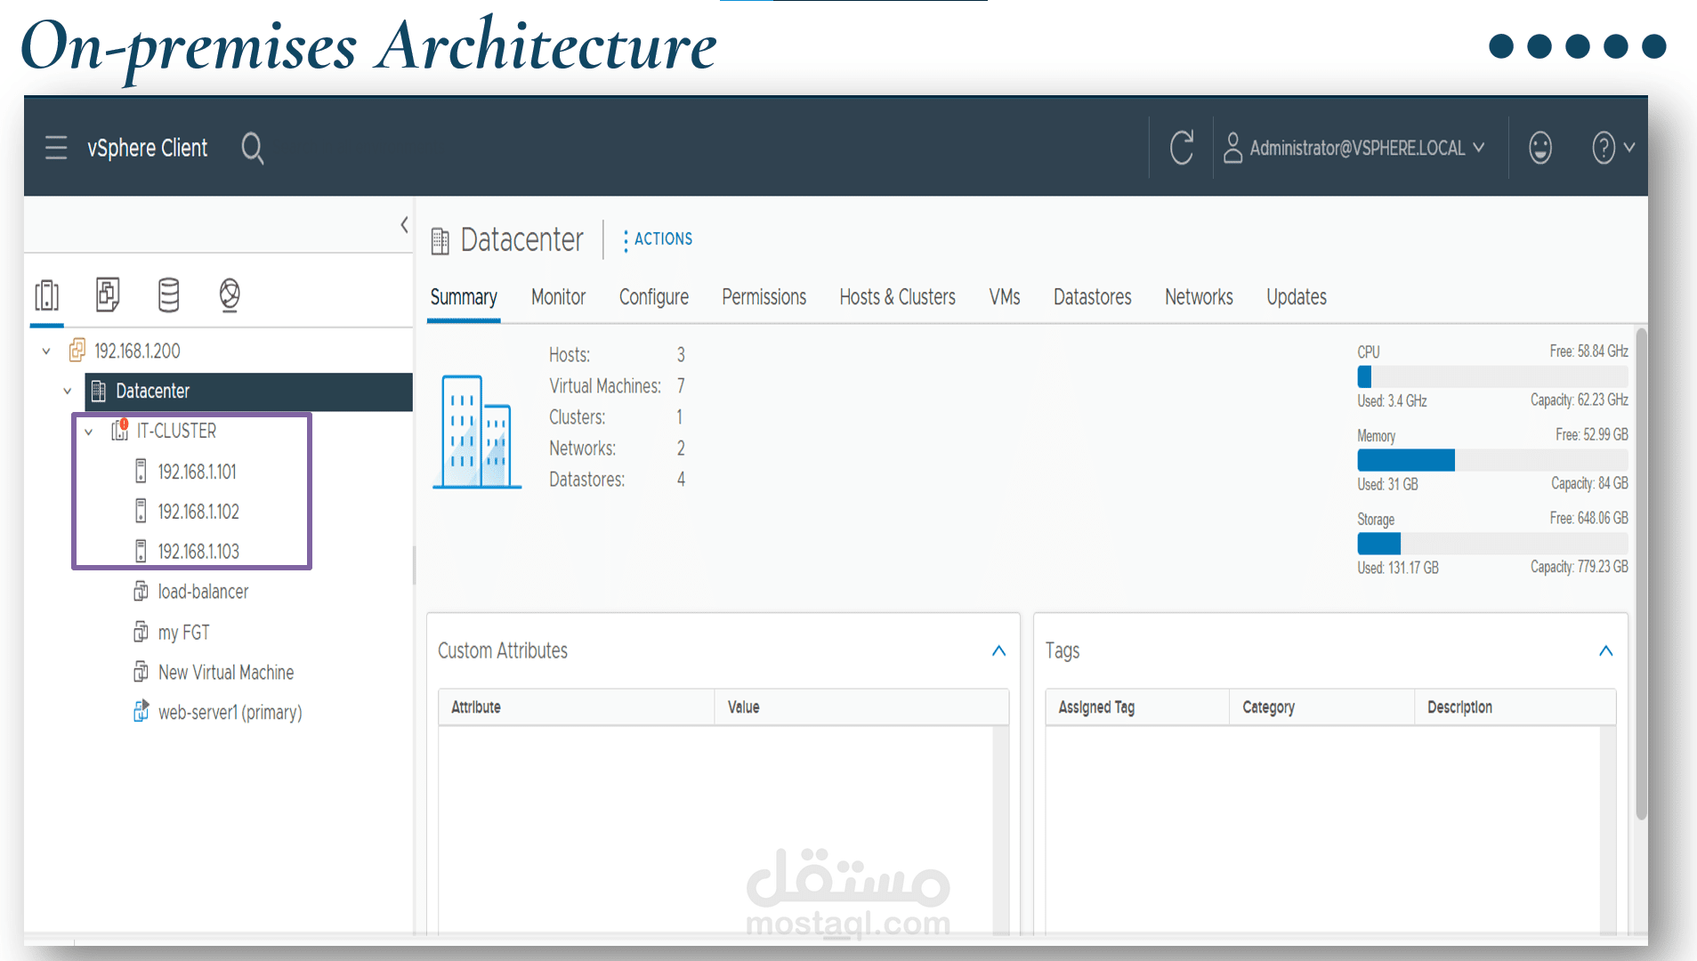This screenshot has height=961, width=1697.
Task: Select IT-CLUSTER in the inventory tree
Action: tap(176, 431)
